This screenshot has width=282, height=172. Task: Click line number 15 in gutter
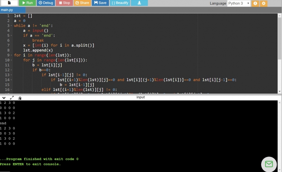tap(7, 85)
